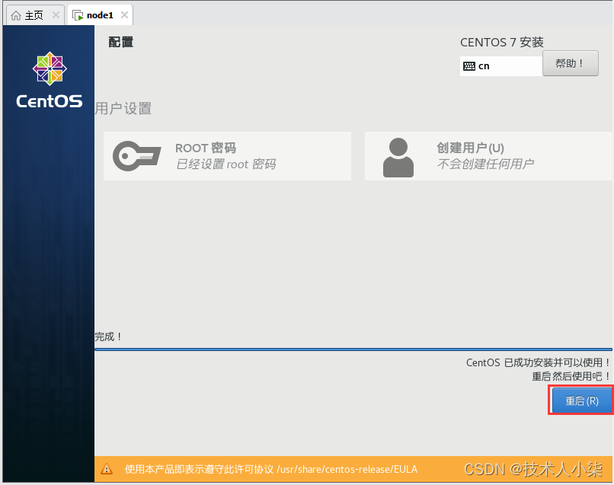The width and height of the screenshot is (614, 485).
Task: Open 创建用户(U) settings
Action: 488,156
